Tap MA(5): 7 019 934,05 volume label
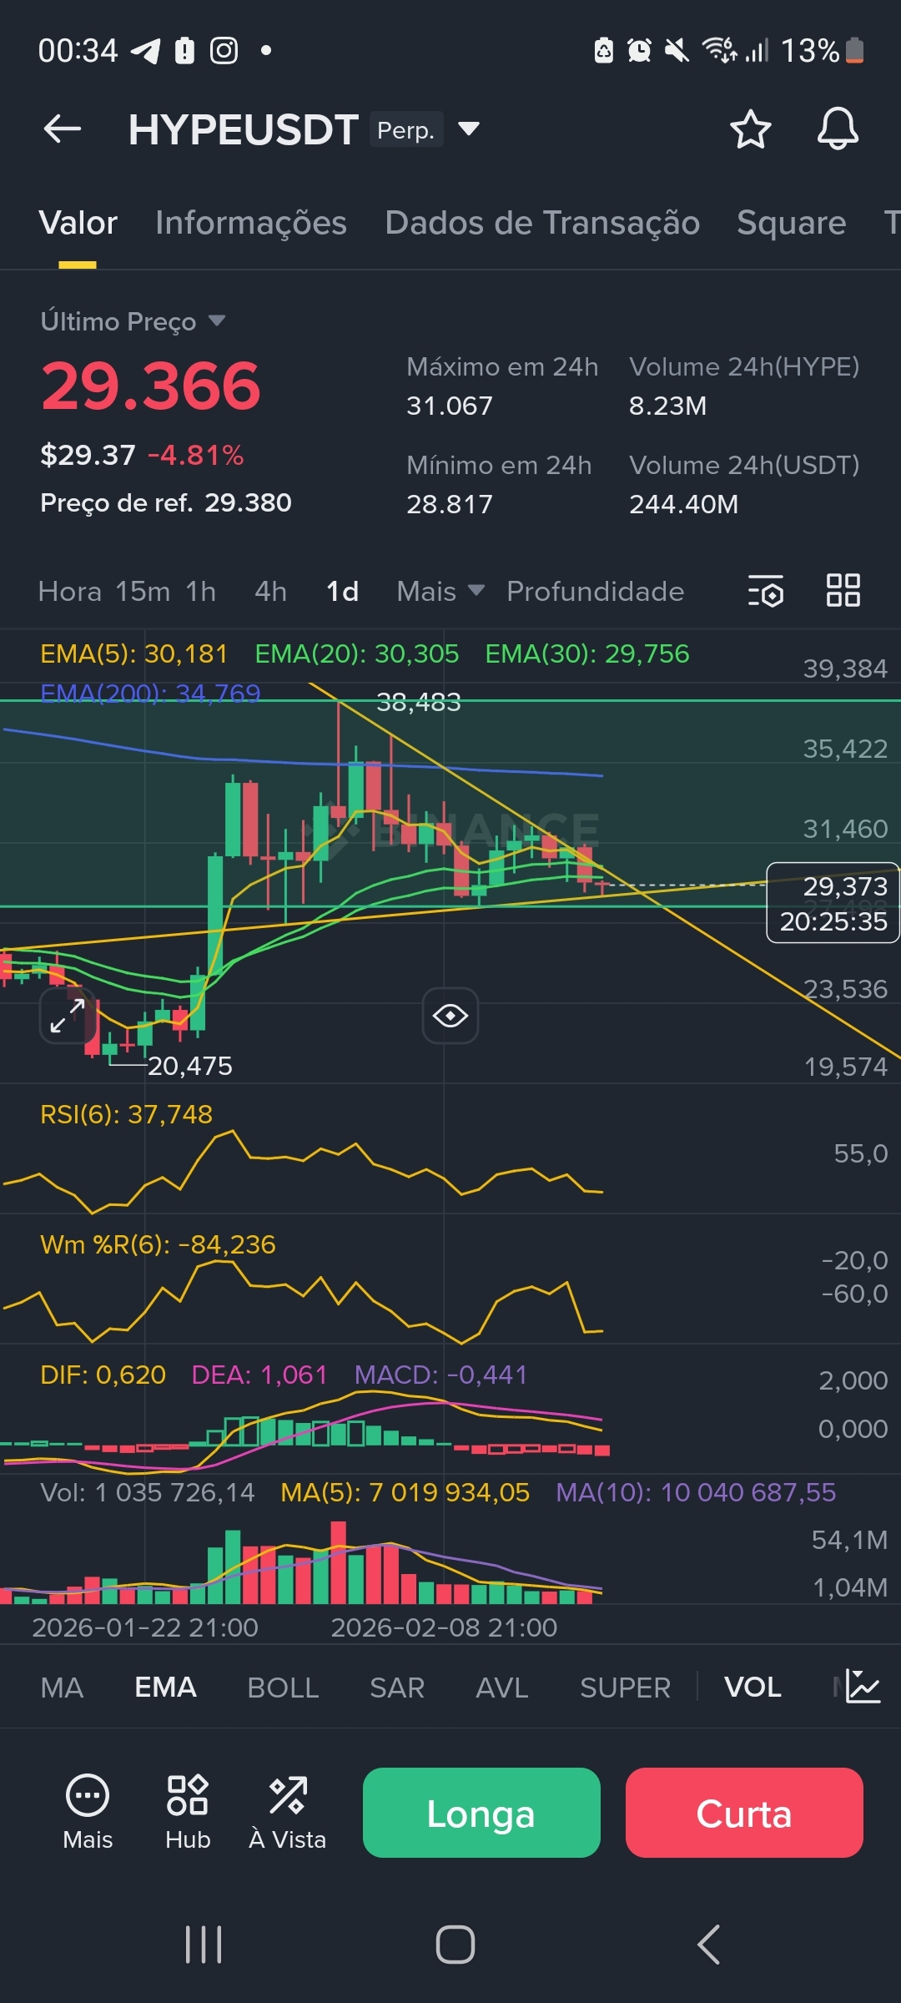This screenshot has height=2003, width=901. point(405,1492)
